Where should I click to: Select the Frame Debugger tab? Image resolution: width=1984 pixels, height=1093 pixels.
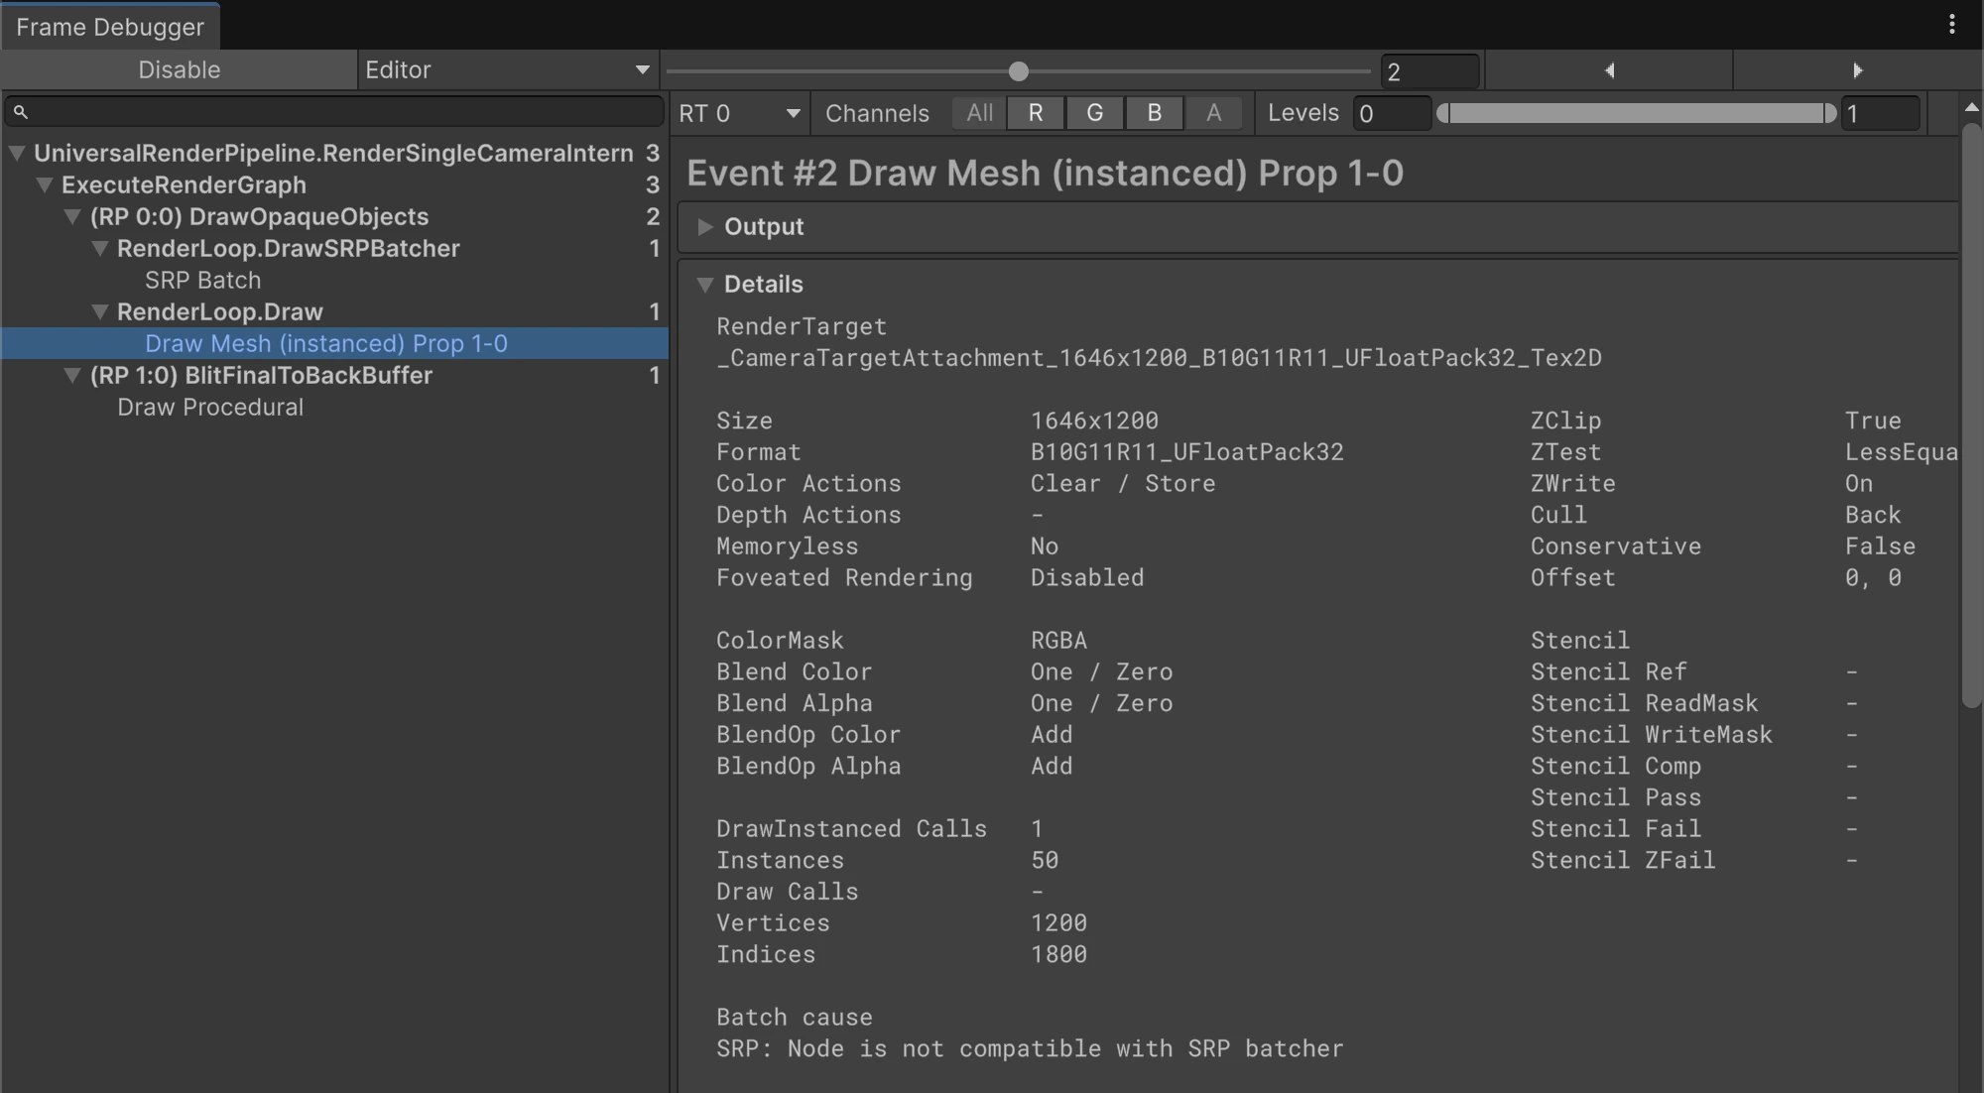[110, 27]
